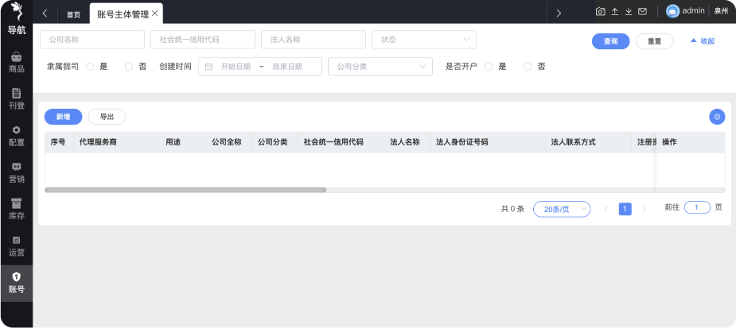Screen dimensions: 736x328
Task: Open the 商品 sidebar section
Action: pos(16,62)
